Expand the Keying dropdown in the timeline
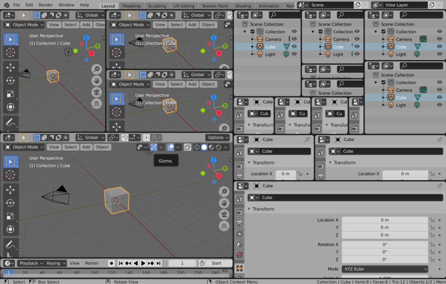The height and width of the screenshot is (284, 446). tap(56, 263)
